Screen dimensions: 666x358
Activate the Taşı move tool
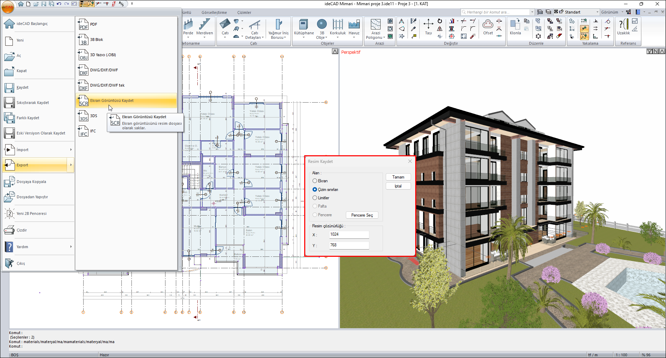(428, 27)
